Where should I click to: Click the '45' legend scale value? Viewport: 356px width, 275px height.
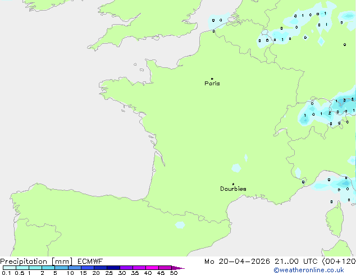pos(161,273)
